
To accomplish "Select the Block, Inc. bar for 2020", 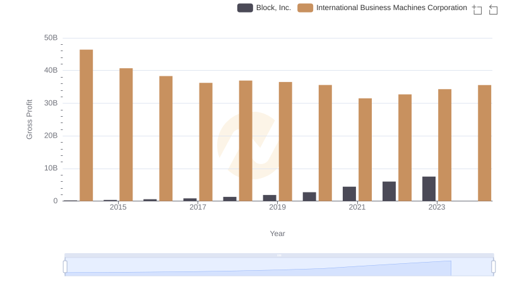I will (309, 197).
